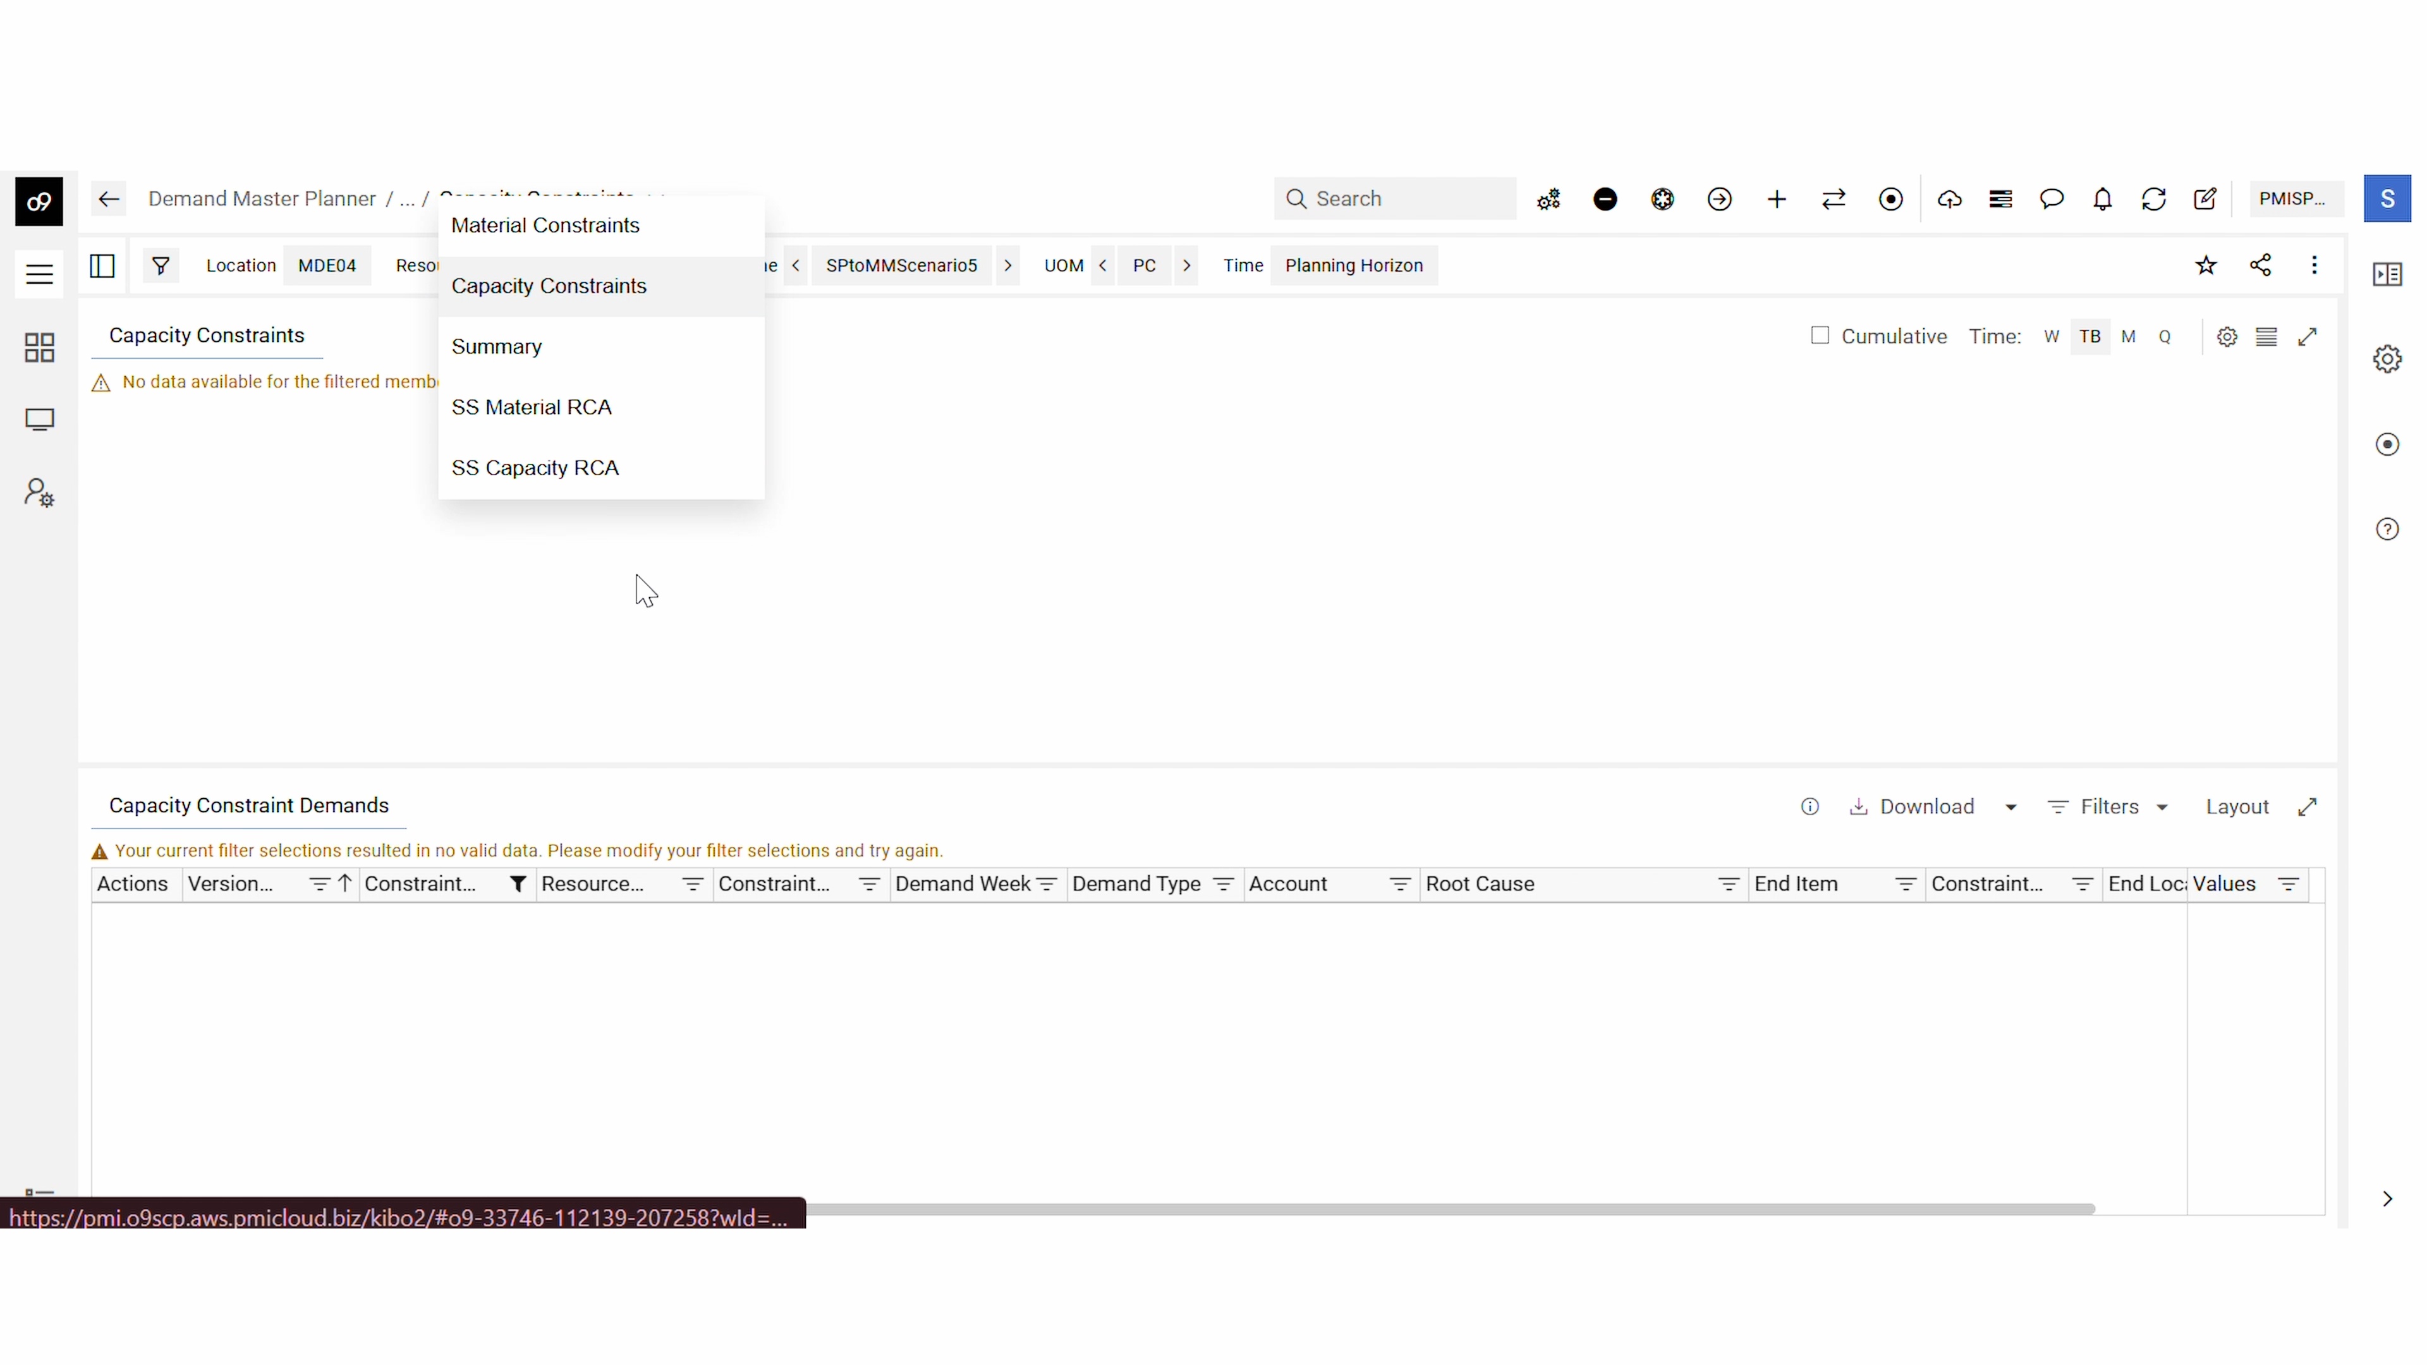Select TB time granularity
This screenshot has width=2427, height=1365.
click(2089, 336)
